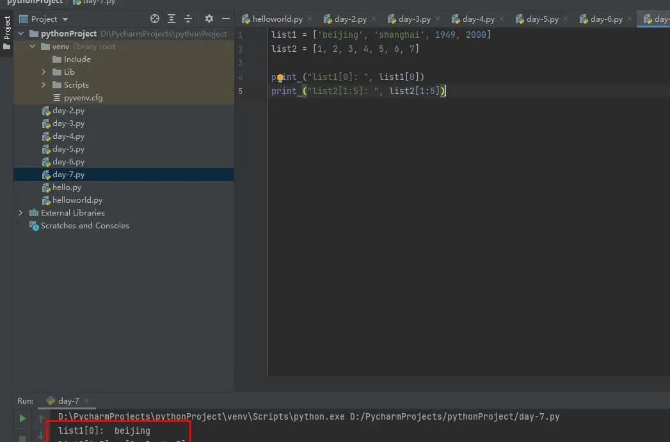The height and width of the screenshot is (442, 670).
Task: Click the Scratches and Consoles icon
Action: click(34, 226)
